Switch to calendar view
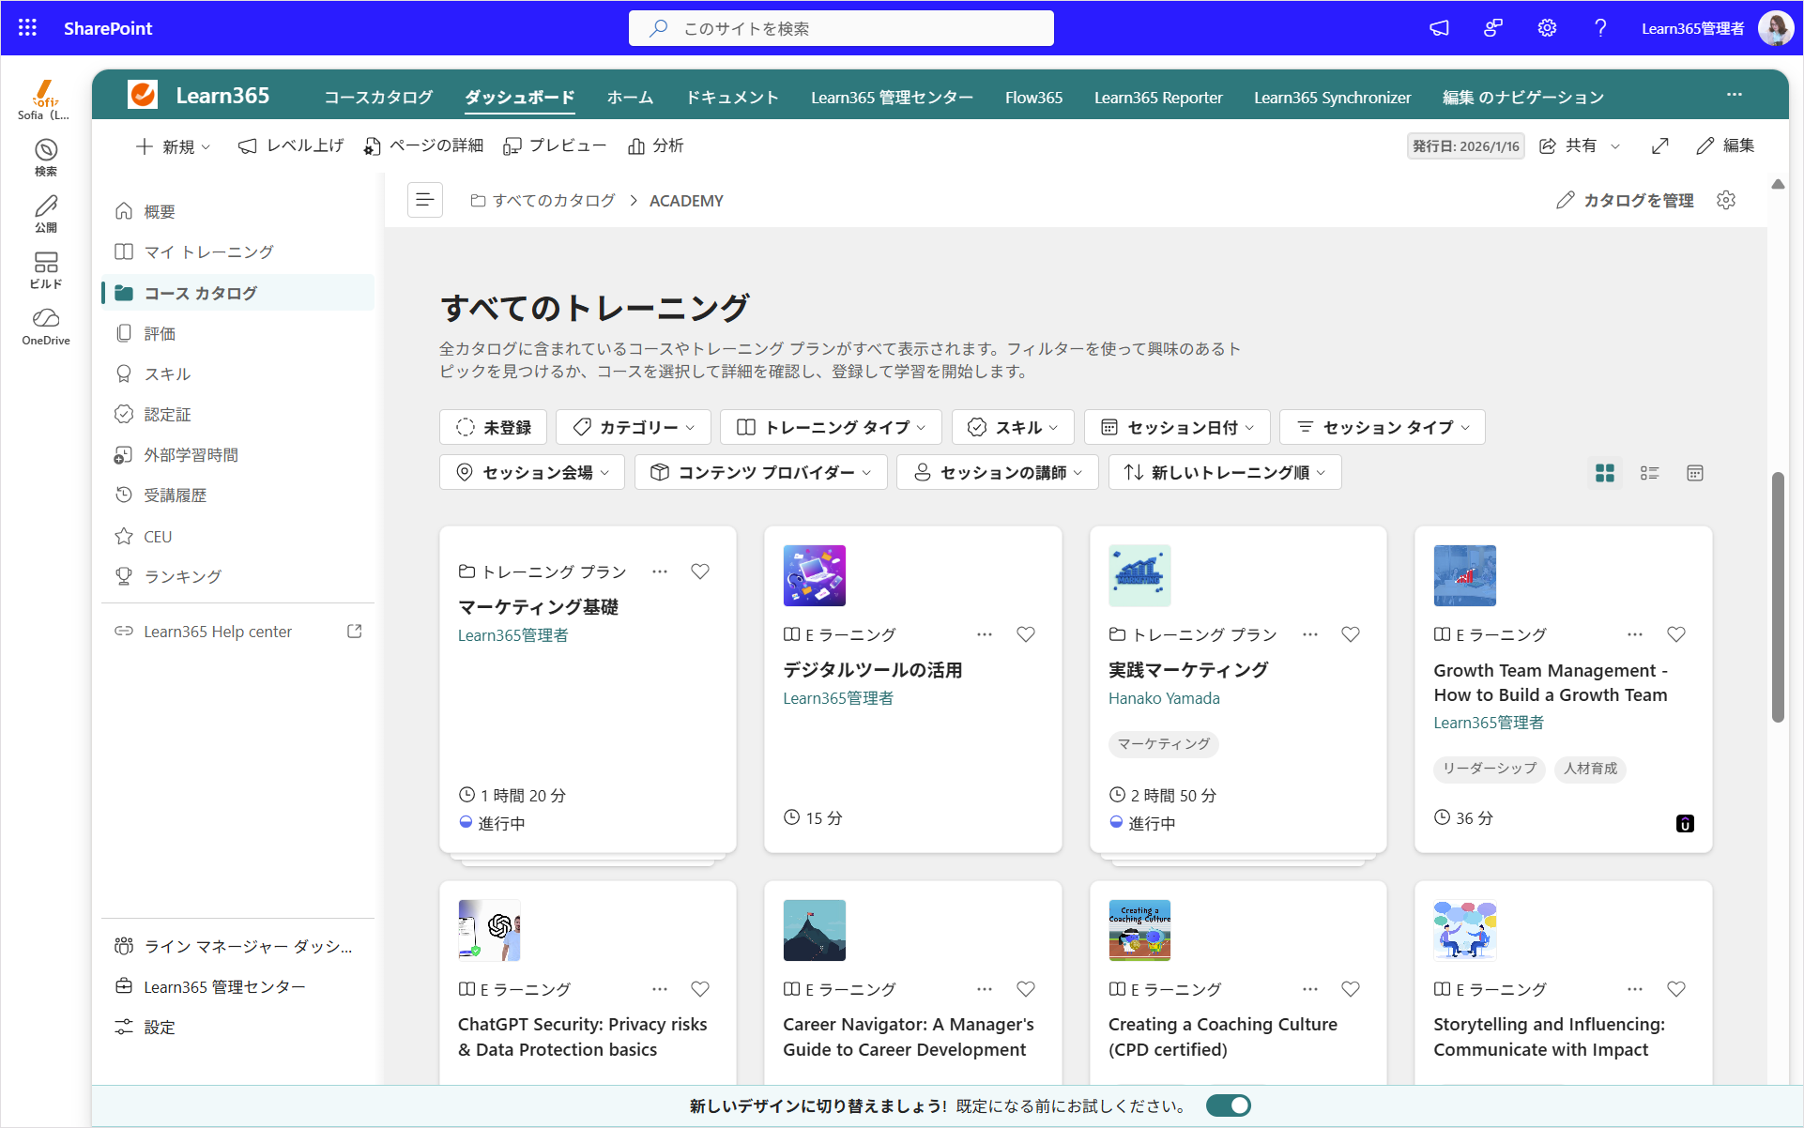The width and height of the screenshot is (1804, 1128). 1694,473
